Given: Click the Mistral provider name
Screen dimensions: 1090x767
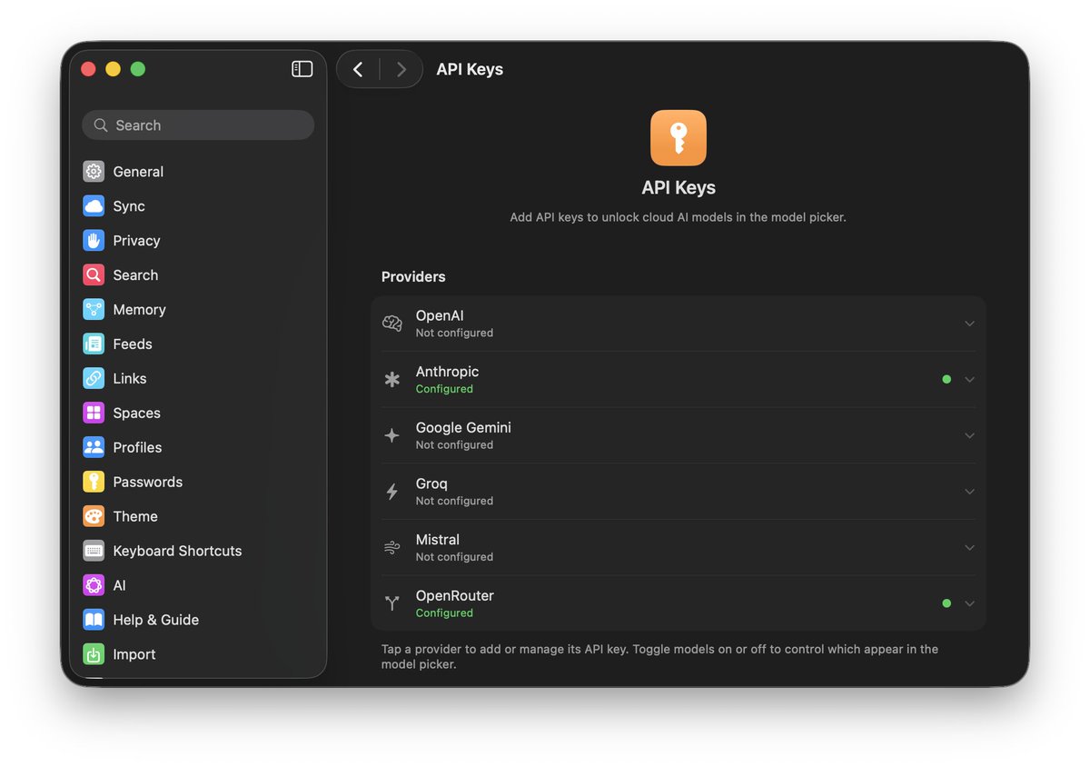Looking at the screenshot, I should tap(438, 540).
